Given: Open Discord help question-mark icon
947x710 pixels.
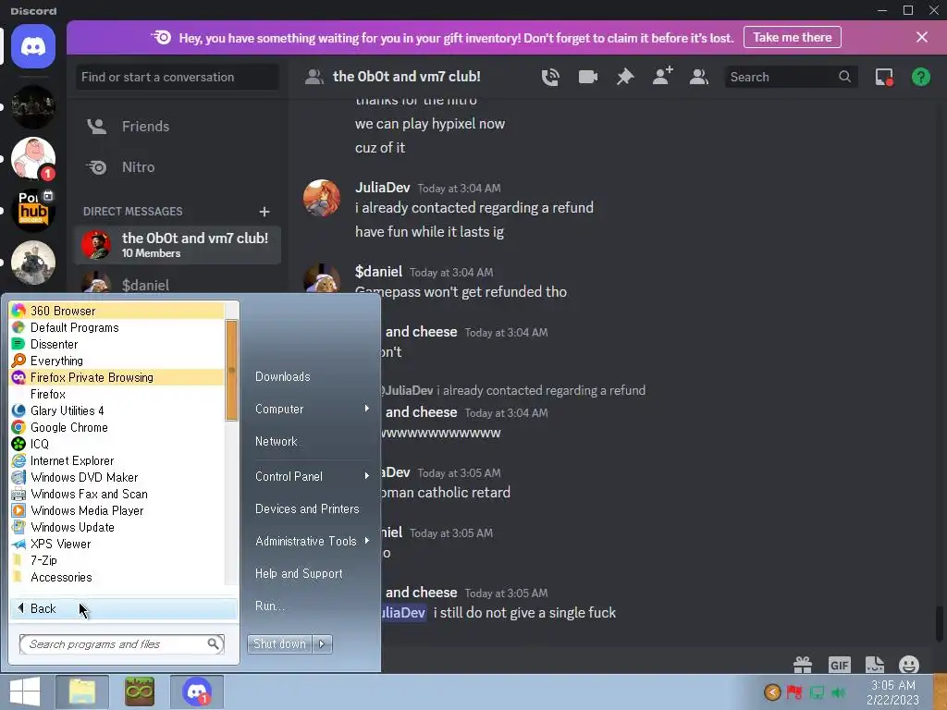Looking at the screenshot, I should click(921, 77).
